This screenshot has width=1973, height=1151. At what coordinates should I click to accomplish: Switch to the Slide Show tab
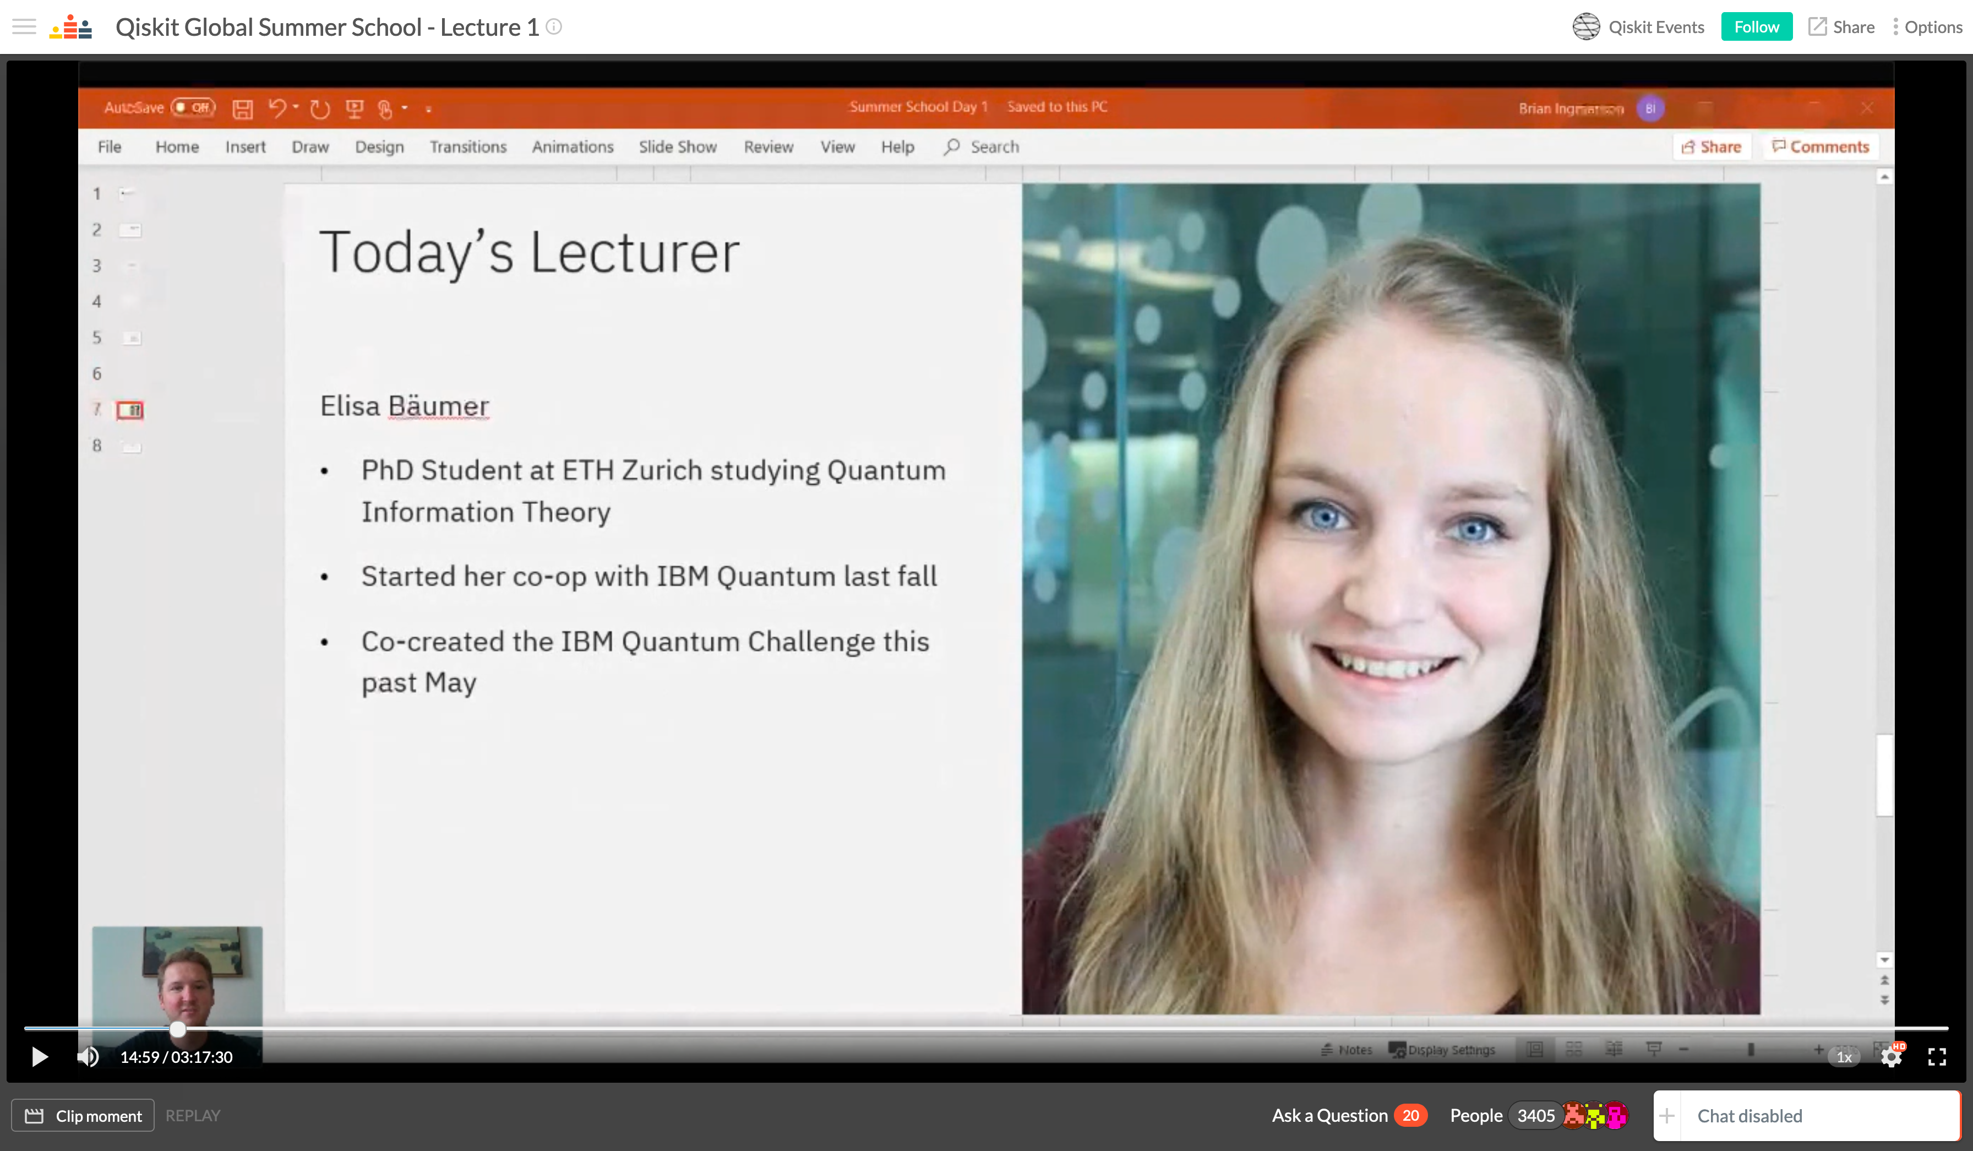(x=677, y=146)
